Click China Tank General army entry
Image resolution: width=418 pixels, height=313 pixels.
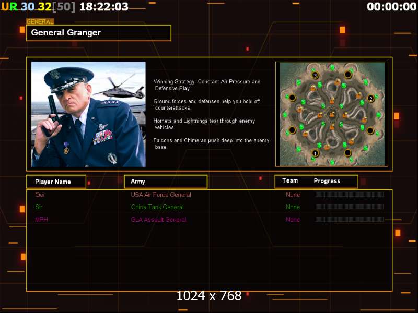(157, 207)
